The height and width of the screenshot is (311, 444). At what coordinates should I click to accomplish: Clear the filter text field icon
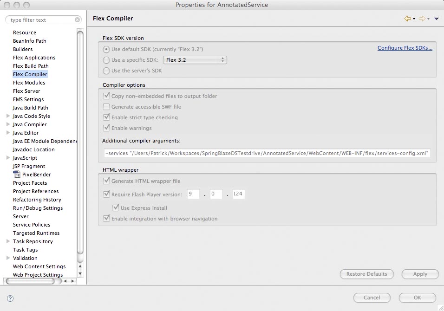point(77,20)
